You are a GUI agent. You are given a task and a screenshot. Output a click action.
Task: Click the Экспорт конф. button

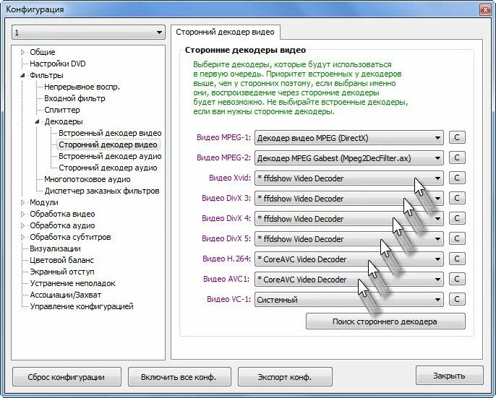coord(285,377)
